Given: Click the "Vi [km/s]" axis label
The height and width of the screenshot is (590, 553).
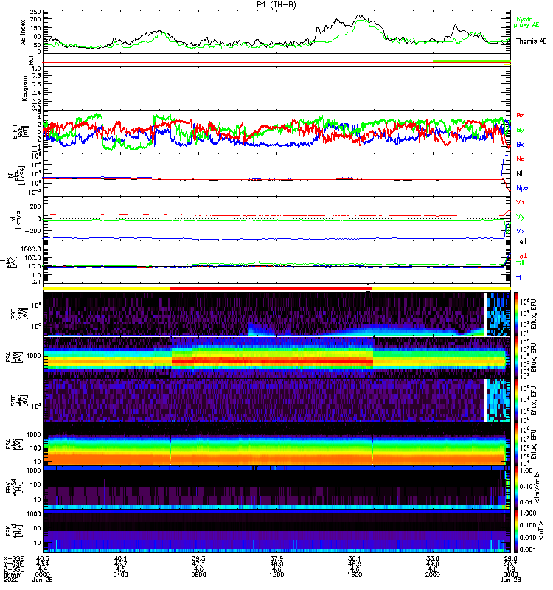Looking at the screenshot, I should [x=17, y=218].
